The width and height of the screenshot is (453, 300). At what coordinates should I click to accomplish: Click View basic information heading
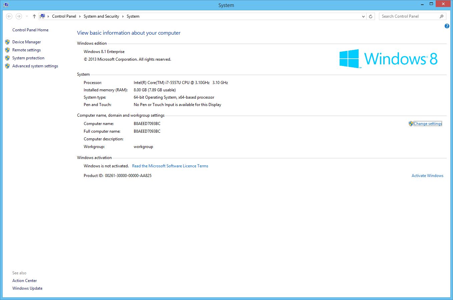click(x=129, y=33)
